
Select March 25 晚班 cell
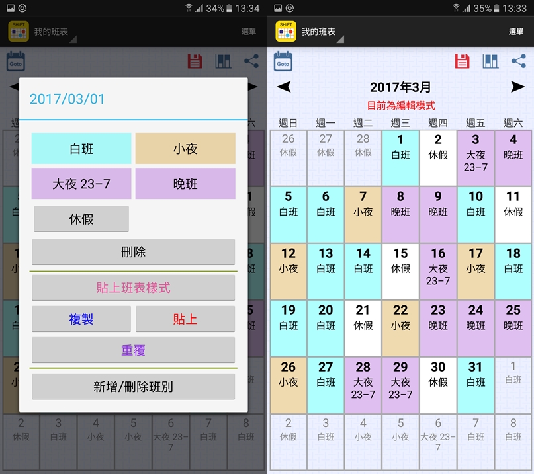point(513,329)
